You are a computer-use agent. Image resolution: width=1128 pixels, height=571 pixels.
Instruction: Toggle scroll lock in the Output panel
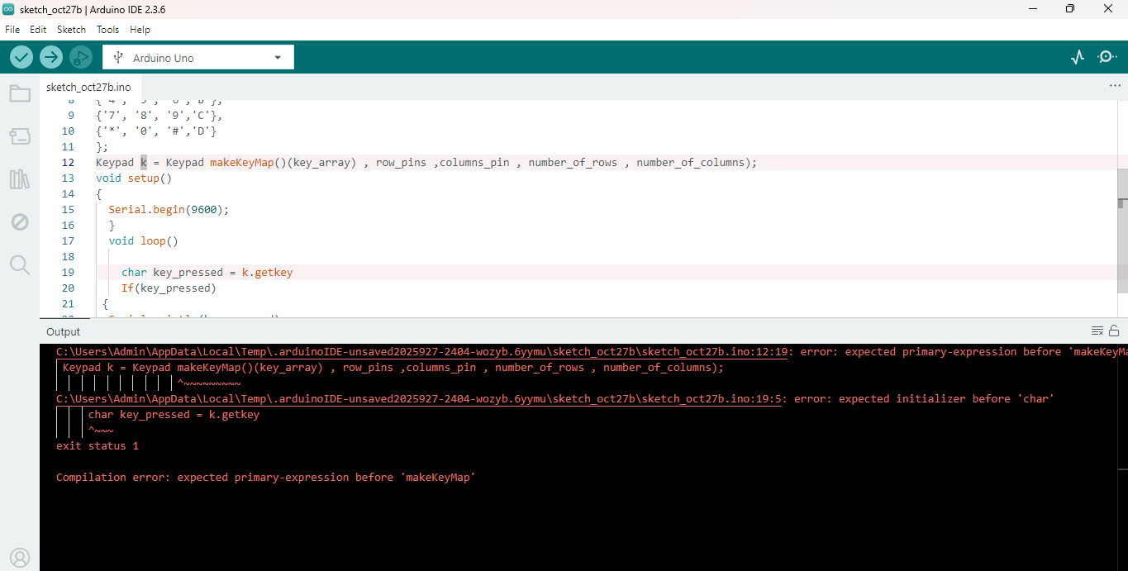[1114, 330]
